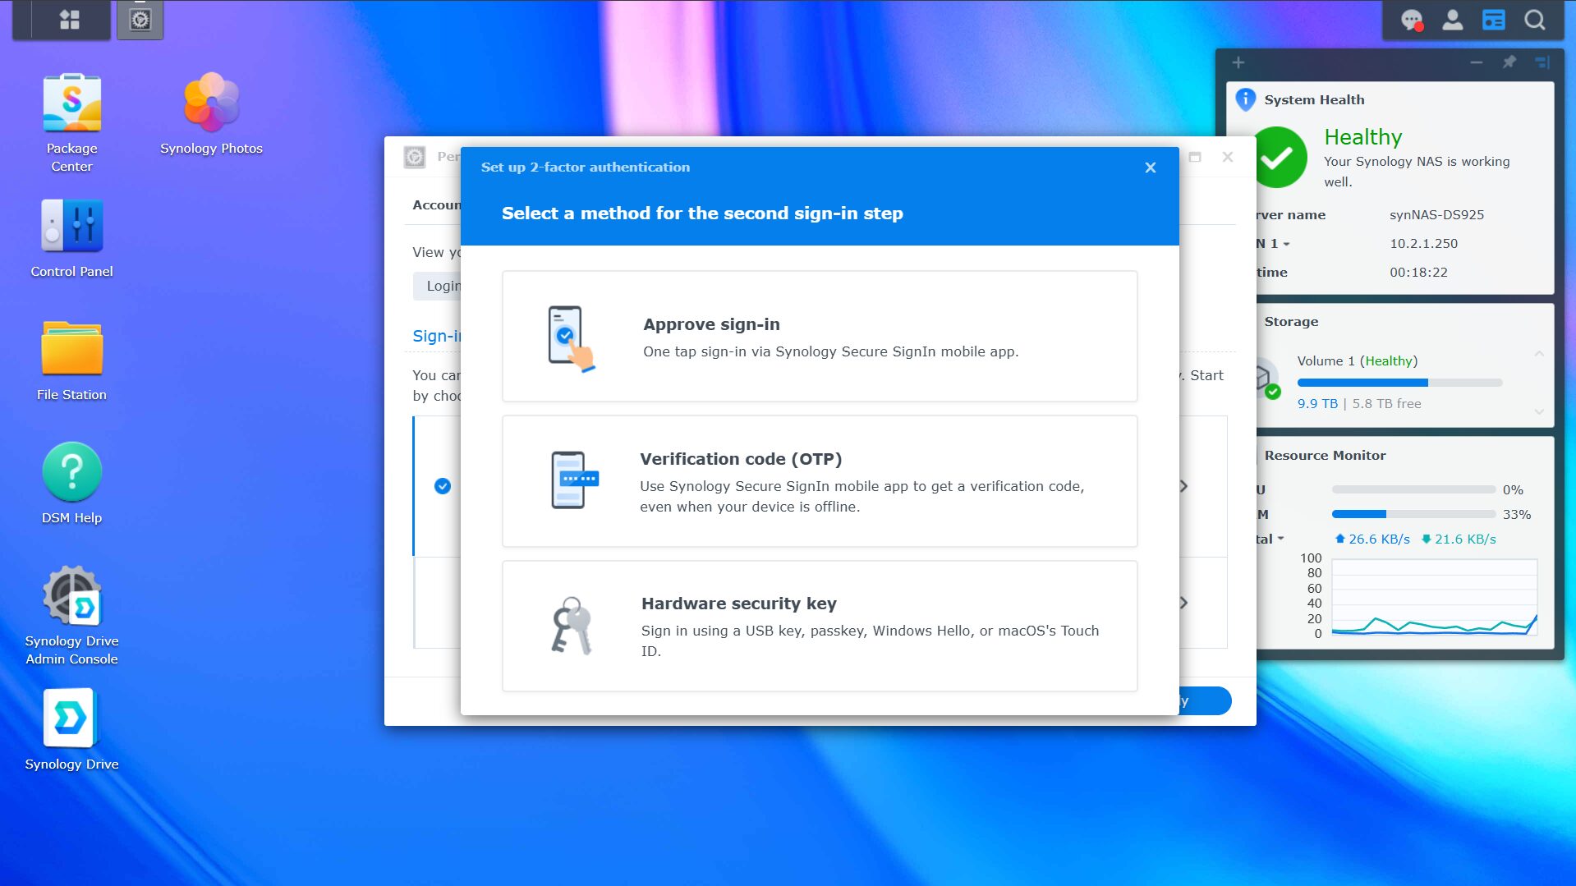1576x886 pixels.
Task: Expand first sign-in method chevron
Action: (x=1183, y=486)
